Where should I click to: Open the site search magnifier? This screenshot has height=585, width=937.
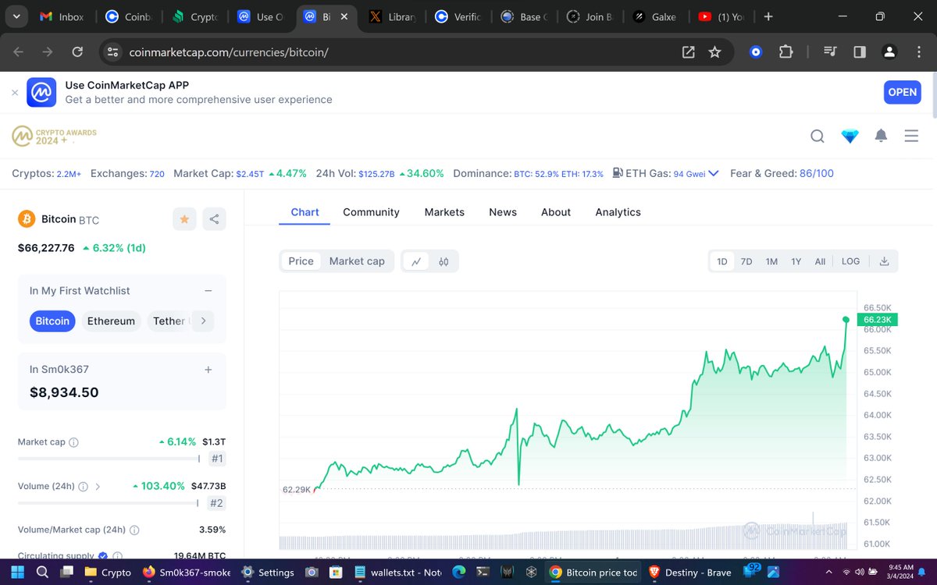(x=818, y=136)
